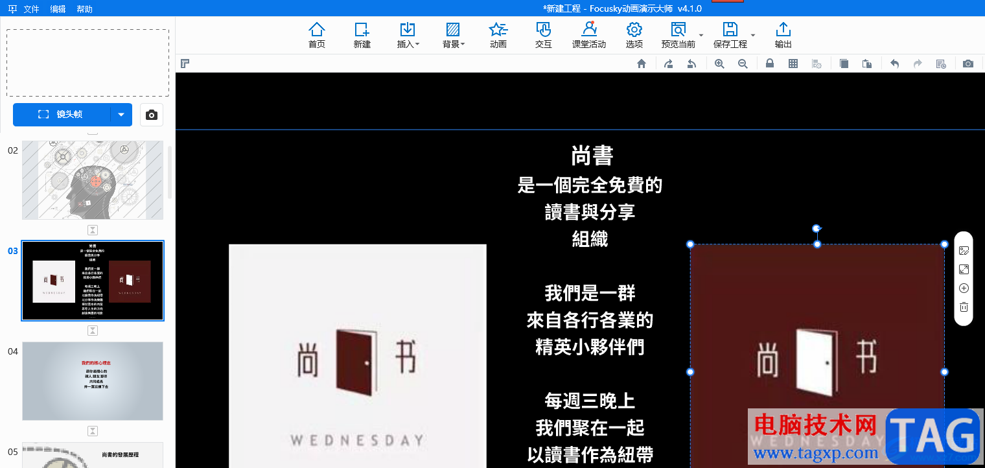Expand the 保存工程 dropdown arrow
985x468 pixels.
pos(753,35)
